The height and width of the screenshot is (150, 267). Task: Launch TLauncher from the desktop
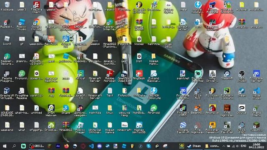click(x=256, y=127)
